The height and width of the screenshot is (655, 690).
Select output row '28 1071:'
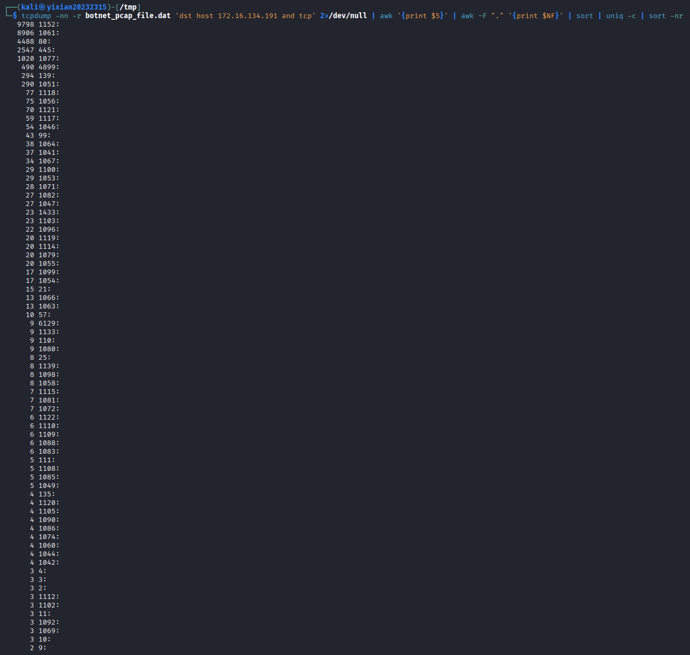(x=43, y=187)
